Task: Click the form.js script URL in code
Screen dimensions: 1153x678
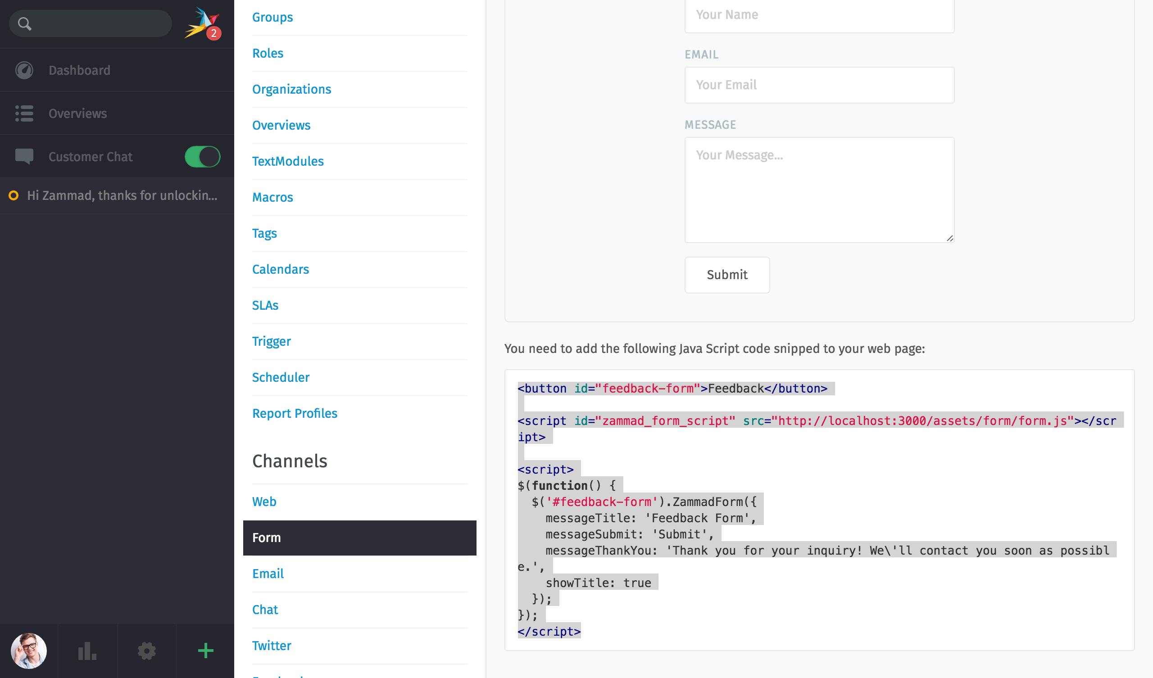Action: pos(922,421)
